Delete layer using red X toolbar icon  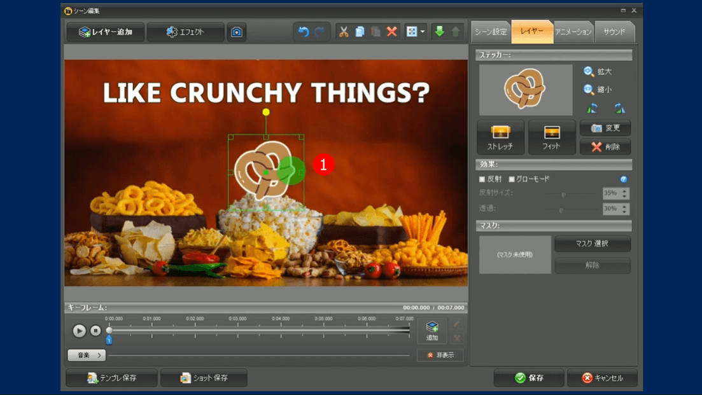tap(392, 32)
